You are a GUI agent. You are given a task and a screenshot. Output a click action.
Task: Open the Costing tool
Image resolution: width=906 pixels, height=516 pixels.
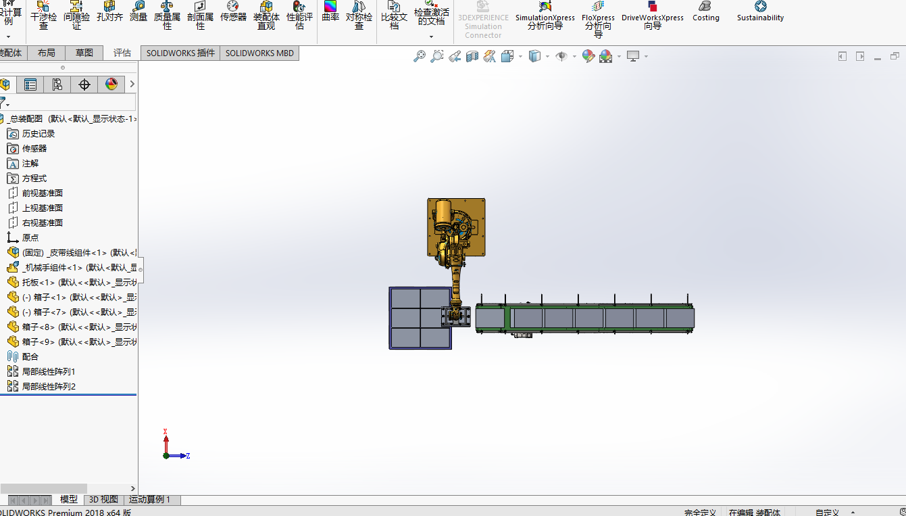click(706, 11)
